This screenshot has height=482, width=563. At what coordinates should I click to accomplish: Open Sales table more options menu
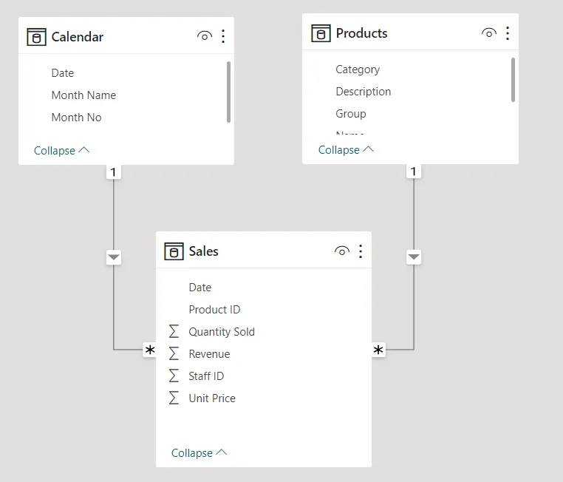(x=361, y=251)
